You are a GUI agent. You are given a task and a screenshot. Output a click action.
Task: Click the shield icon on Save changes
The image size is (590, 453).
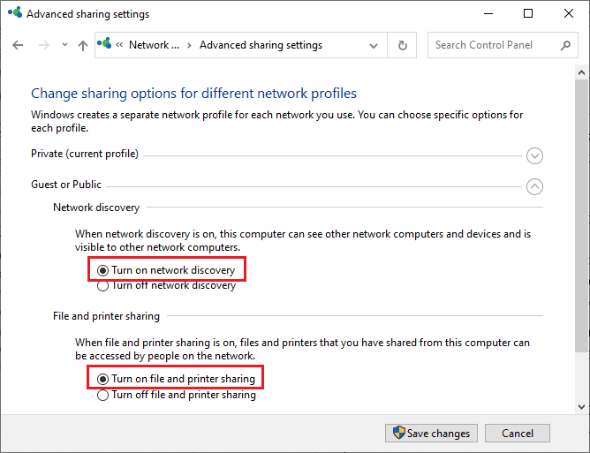click(399, 433)
